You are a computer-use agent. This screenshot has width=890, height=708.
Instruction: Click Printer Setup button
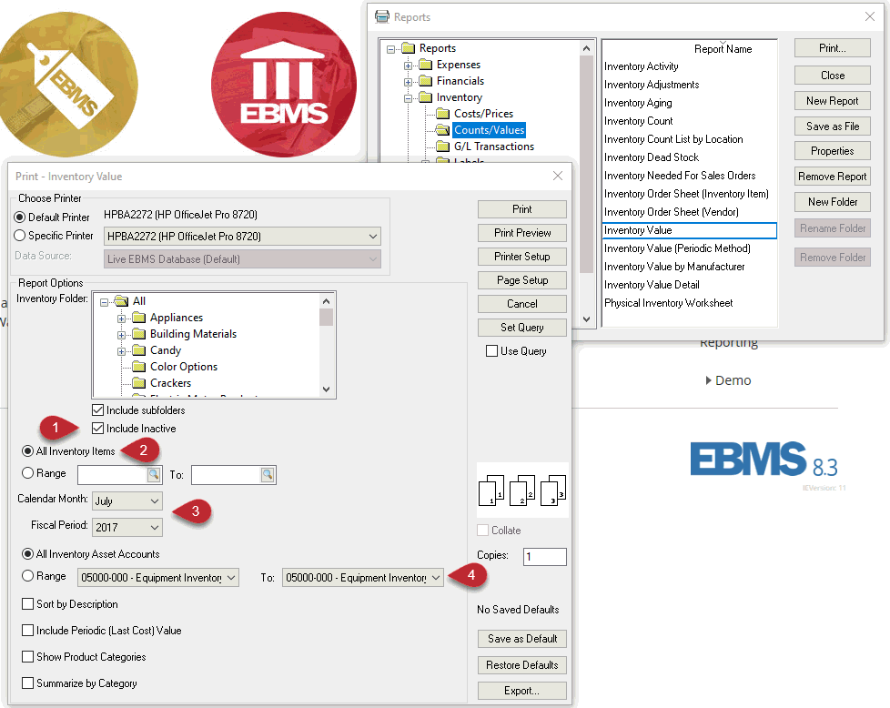tap(522, 257)
